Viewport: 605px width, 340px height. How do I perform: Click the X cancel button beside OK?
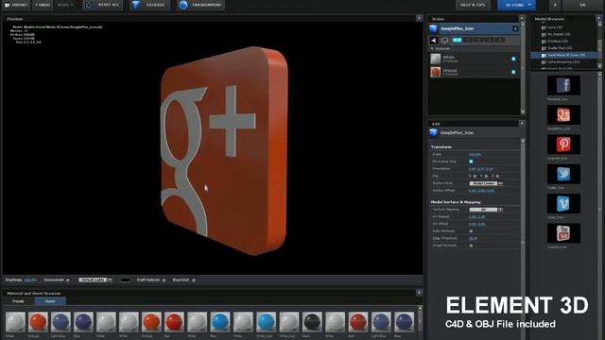coord(555,5)
